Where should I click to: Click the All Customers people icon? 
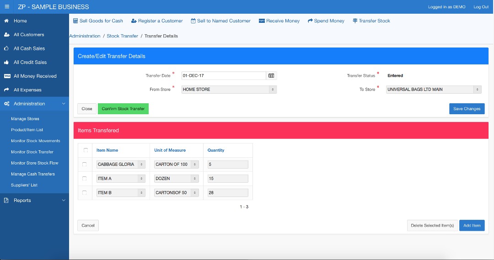coord(6,35)
